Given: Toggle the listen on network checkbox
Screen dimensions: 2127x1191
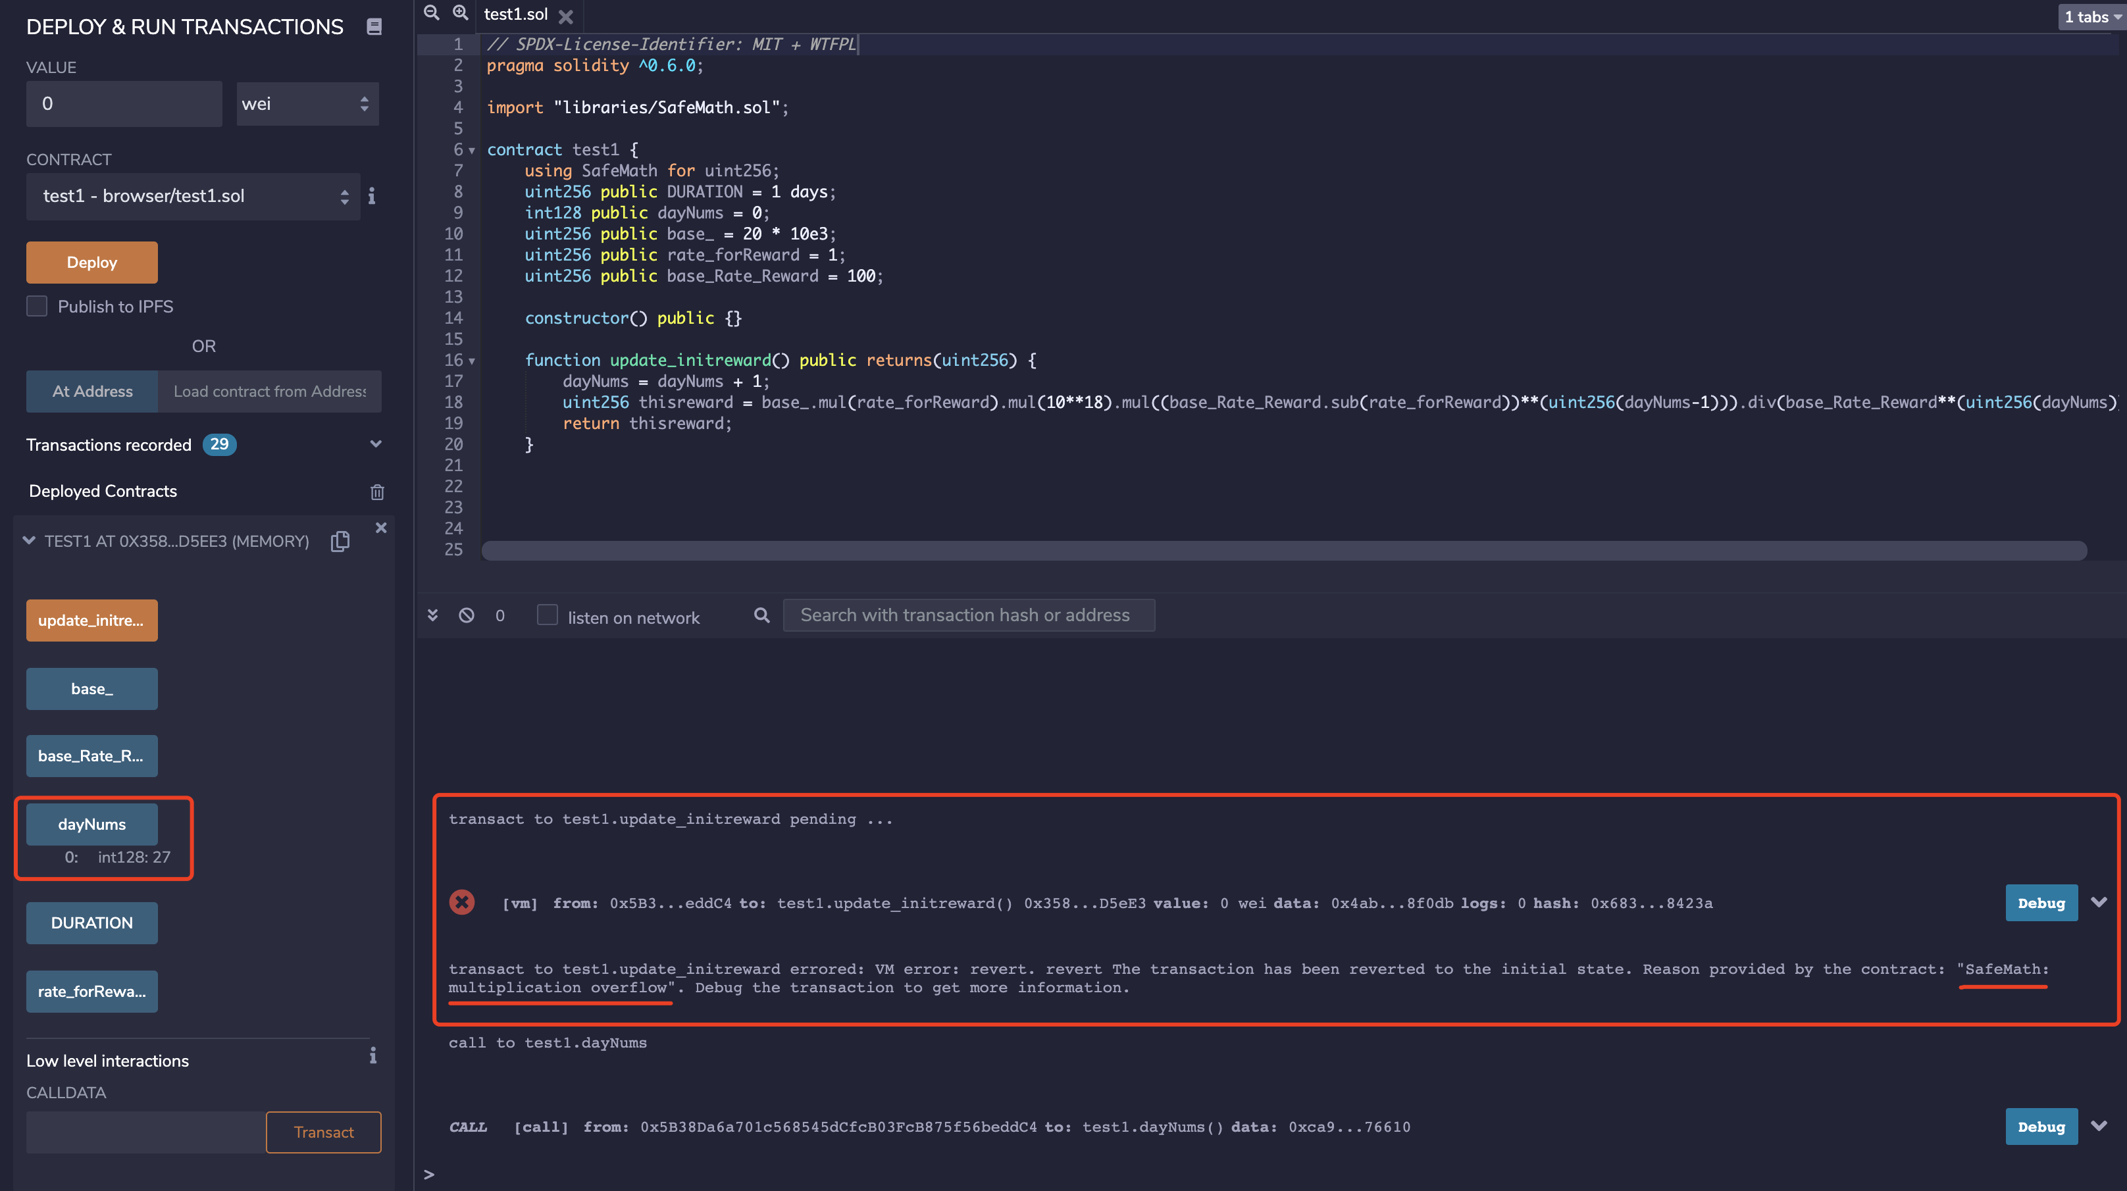Looking at the screenshot, I should tap(548, 616).
